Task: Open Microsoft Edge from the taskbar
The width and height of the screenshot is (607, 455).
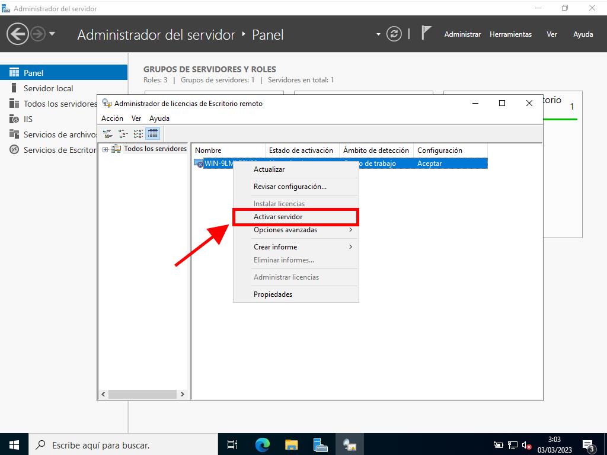Action: tap(262, 444)
